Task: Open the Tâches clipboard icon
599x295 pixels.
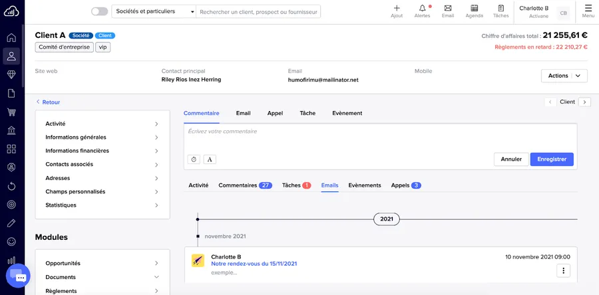Action: (500, 11)
